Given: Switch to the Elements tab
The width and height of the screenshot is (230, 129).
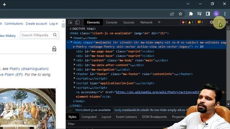Looking at the screenshot, I should pyautogui.click(x=93, y=22).
